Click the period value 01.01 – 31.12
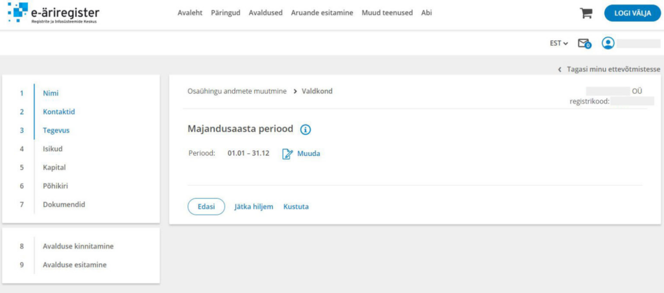 tap(248, 153)
